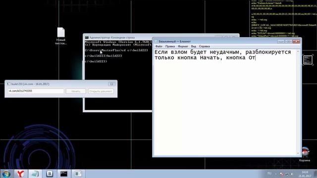Open the Action Center flag tray icon
The height and width of the screenshot is (178, 317).
pos(282,174)
